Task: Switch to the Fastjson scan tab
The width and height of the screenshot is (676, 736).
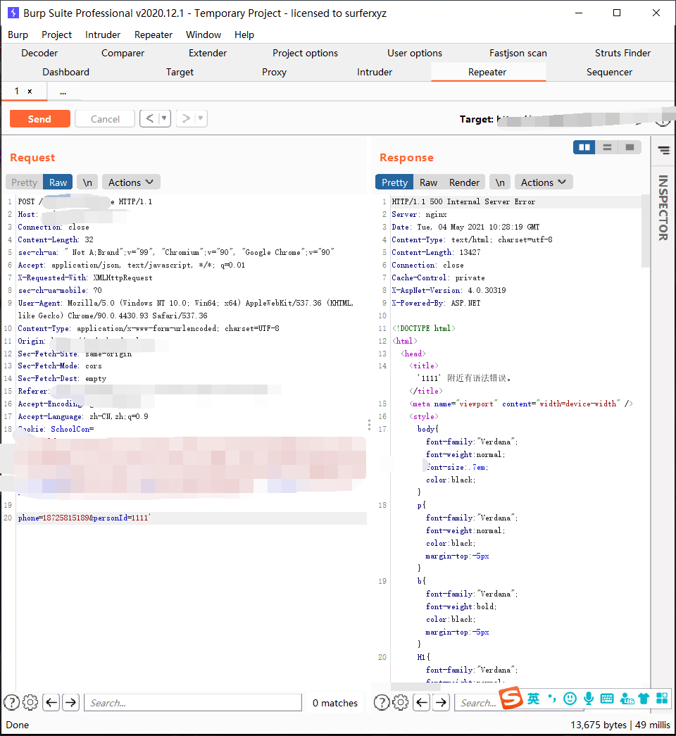Action: click(x=518, y=53)
